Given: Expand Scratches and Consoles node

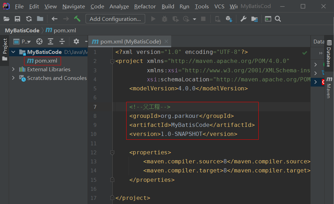Looking at the screenshot, I should tap(13, 78).
